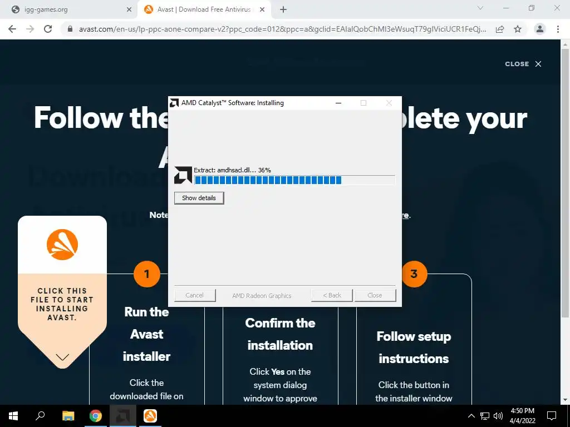570x427 pixels.
Task: Open File Explorer from the taskbar
Action: pos(68,416)
